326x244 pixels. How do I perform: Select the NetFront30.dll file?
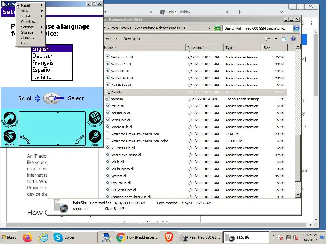click(x=122, y=57)
